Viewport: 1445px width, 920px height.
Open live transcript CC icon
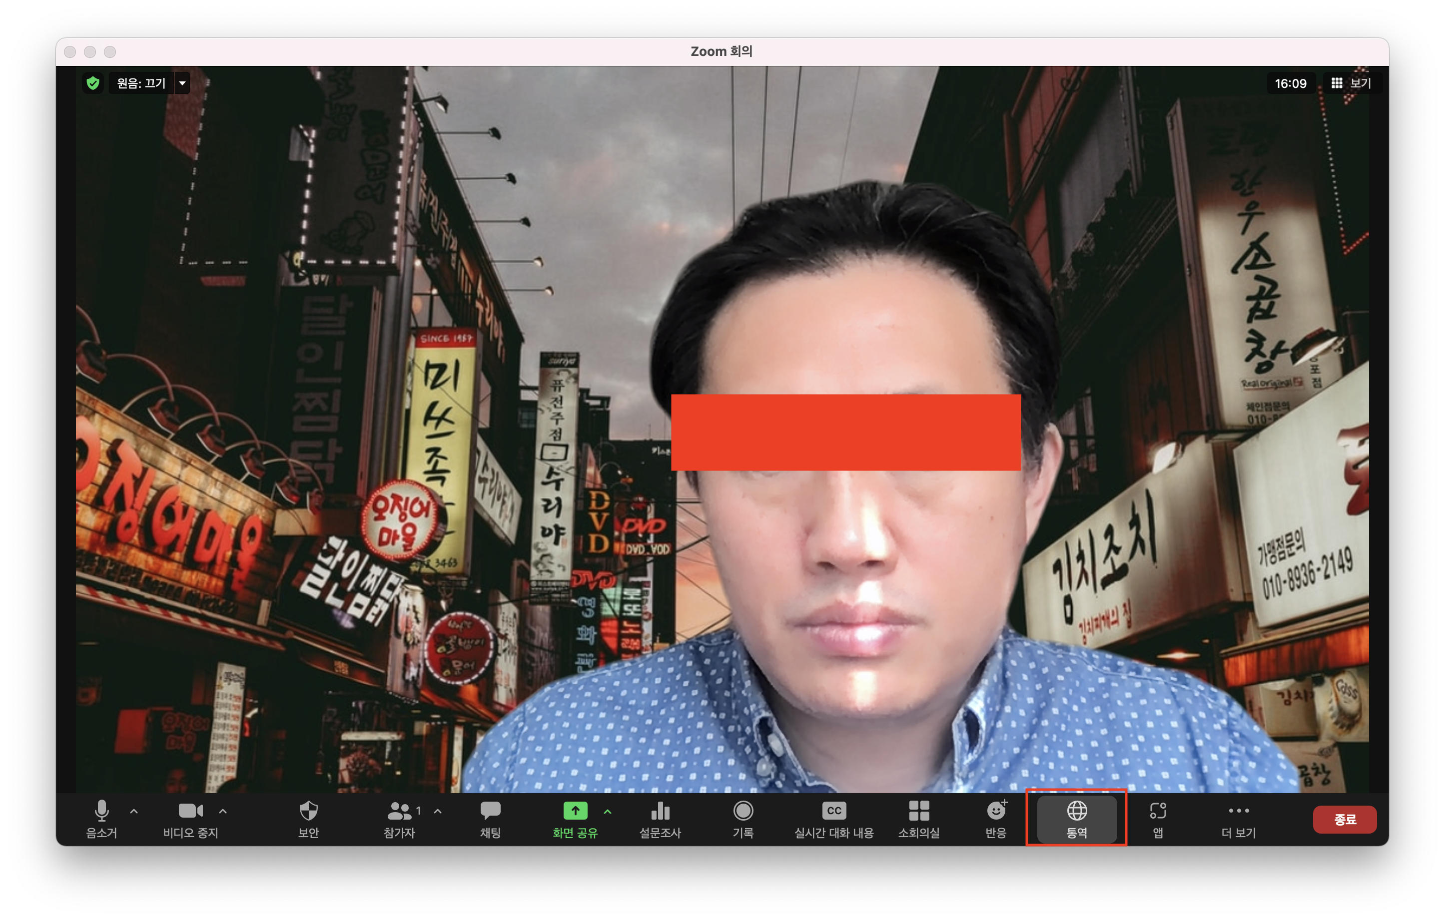point(833,811)
